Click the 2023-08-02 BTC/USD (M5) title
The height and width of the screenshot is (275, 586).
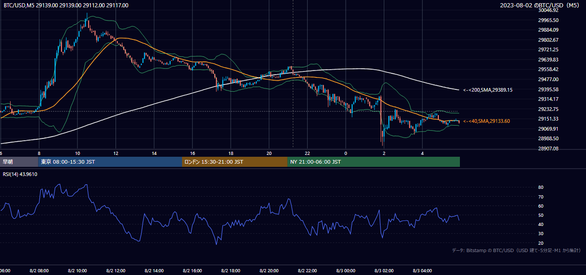click(539, 5)
